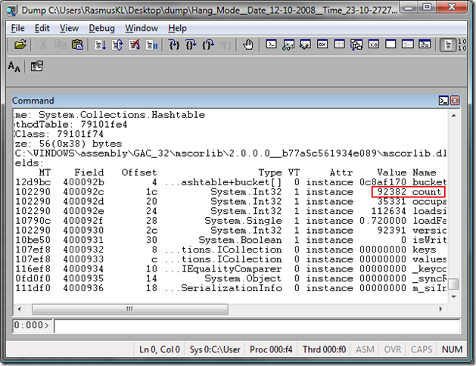The image size is (476, 366).
Task: Open the Command window via toolbar icon
Action: click(271, 45)
